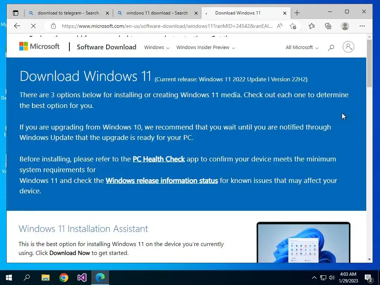This screenshot has height=285, width=380.
Task: Go back to the previous page
Action: tap(17, 26)
